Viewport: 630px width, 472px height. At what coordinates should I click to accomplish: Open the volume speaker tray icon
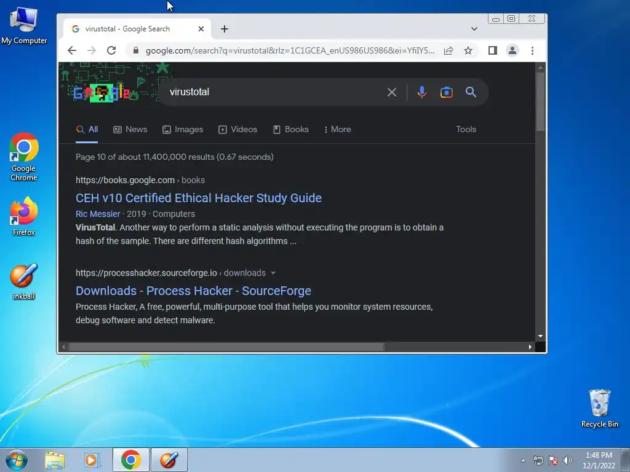coord(568,460)
